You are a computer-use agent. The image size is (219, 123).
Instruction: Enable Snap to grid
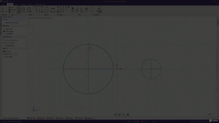coord(4,29)
